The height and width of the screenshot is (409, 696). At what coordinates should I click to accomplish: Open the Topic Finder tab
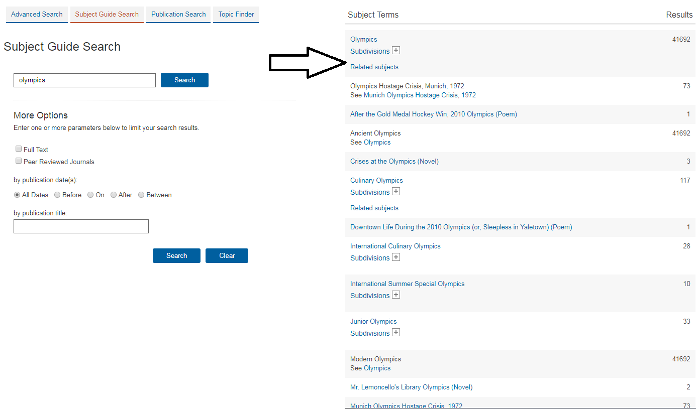[236, 15]
